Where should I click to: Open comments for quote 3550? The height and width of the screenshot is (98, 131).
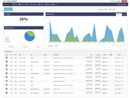pyautogui.click(x=121, y=93)
